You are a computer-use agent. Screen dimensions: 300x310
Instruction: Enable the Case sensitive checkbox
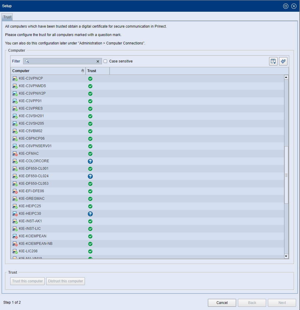[x=105, y=61]
